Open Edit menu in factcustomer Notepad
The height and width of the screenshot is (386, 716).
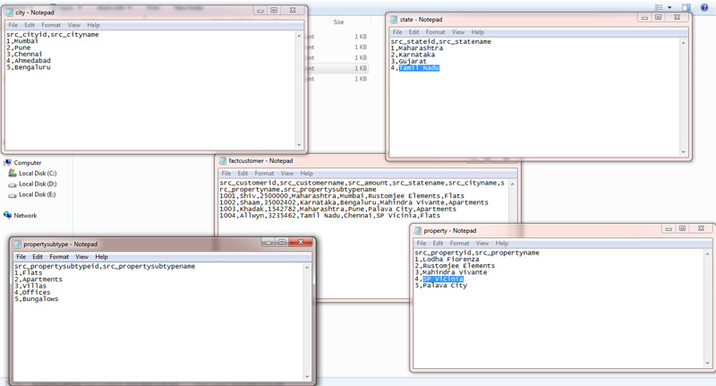click(243, 174)
